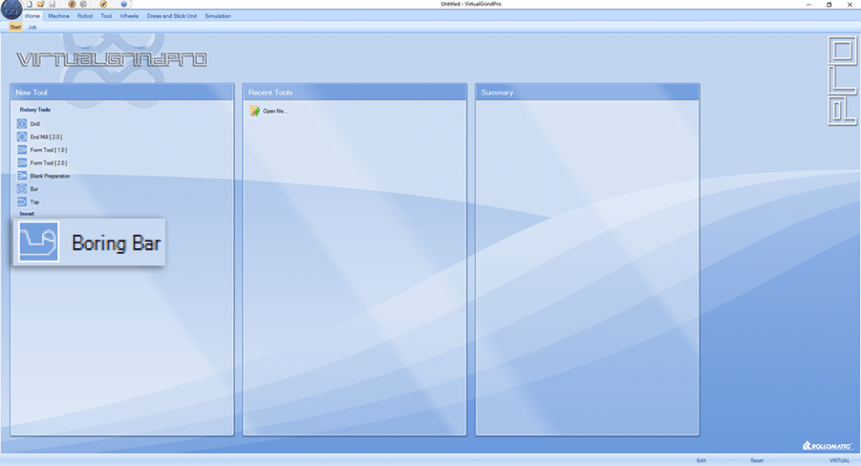The height and width of the screenshot is (466, 861).
Task: Switch to the Wheels ribbon tab
Action: tap(129, 16)
